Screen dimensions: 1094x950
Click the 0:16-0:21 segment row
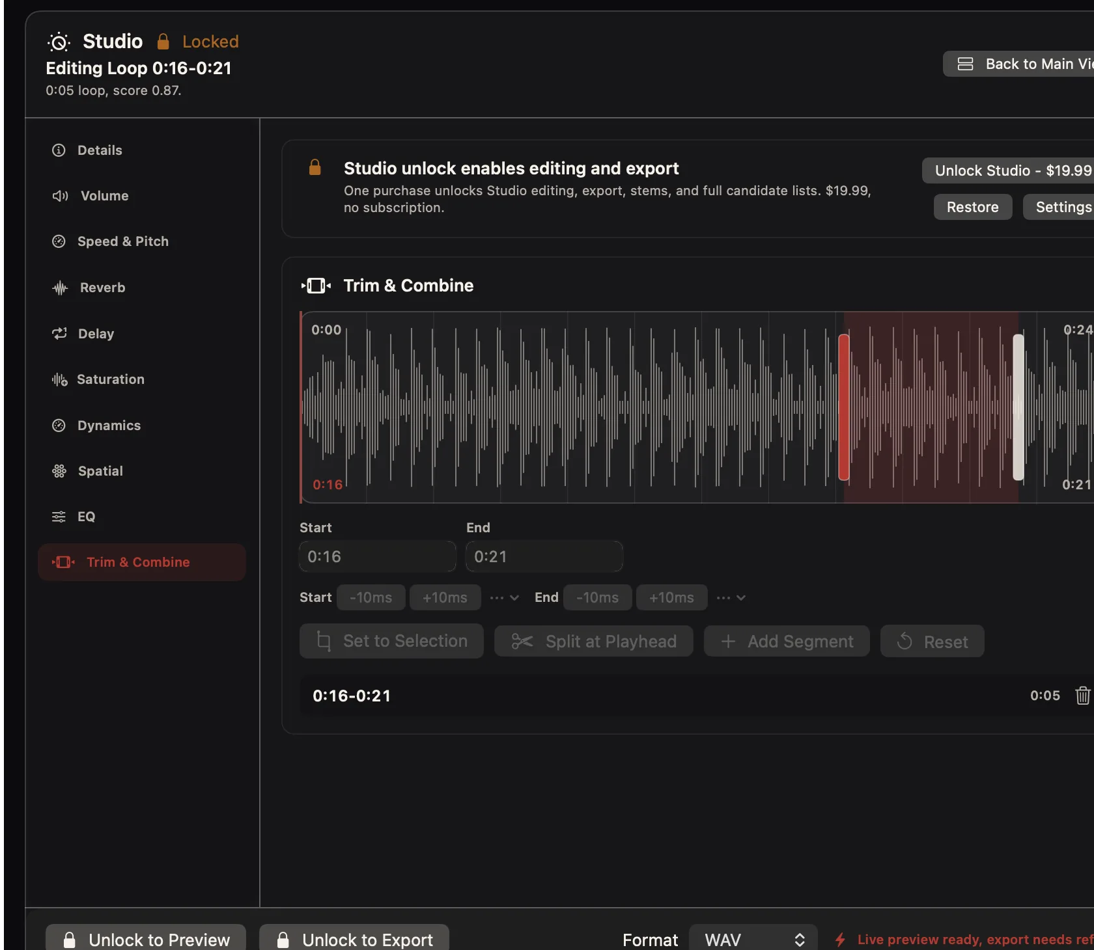point(697,696)
